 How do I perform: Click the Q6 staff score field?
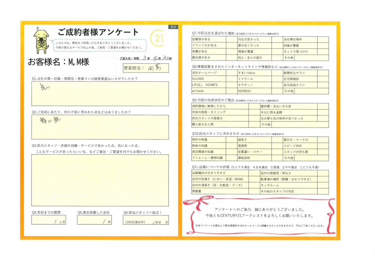pos(146,220)
